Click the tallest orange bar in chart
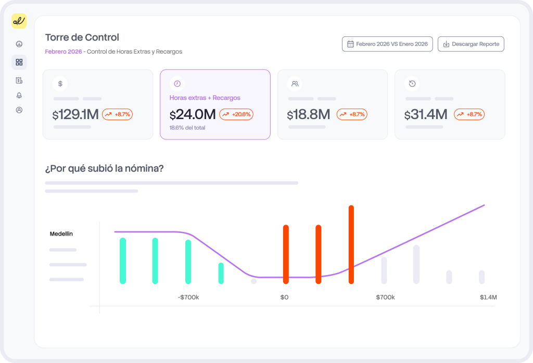The image size is (533, 363). coord(351,244)
